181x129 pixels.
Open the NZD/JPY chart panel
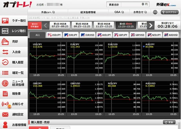point(123,98)
